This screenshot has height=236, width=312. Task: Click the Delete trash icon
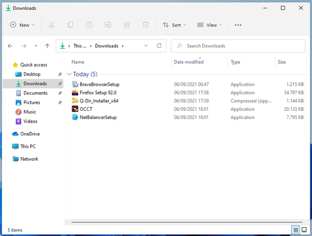[146, 25]
